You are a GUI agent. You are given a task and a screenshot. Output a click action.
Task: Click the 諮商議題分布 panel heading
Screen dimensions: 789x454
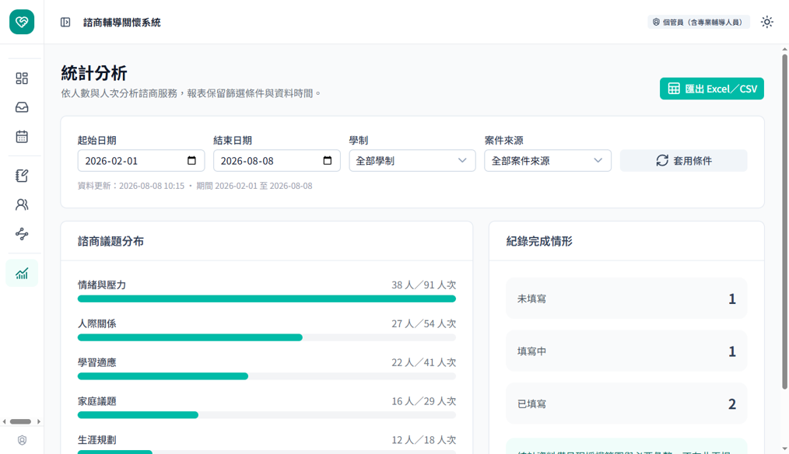click(110, 241)
